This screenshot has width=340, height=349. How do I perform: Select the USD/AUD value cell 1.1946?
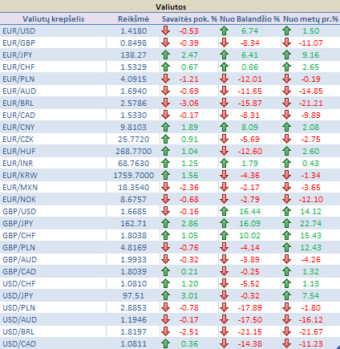133,319
